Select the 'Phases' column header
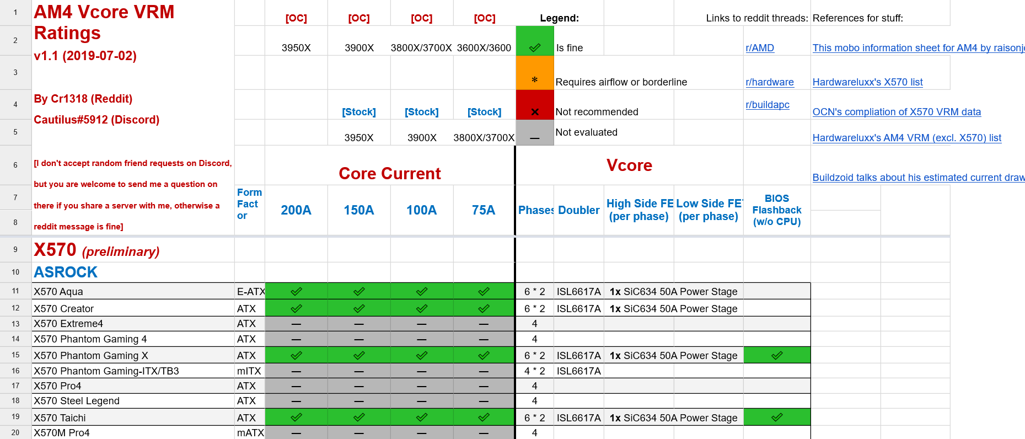The image size is (1025, 439). point(535,210)
